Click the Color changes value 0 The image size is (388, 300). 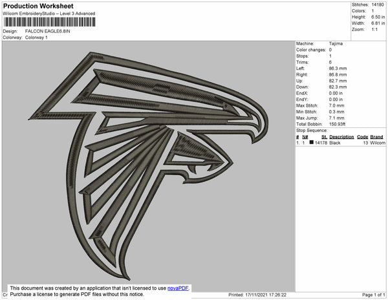pyautogui.click(x=330, y=50)
